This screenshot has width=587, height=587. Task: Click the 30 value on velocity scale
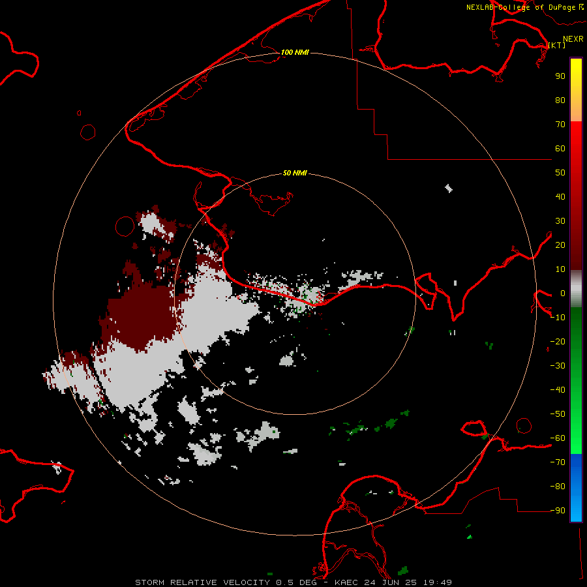560,221
